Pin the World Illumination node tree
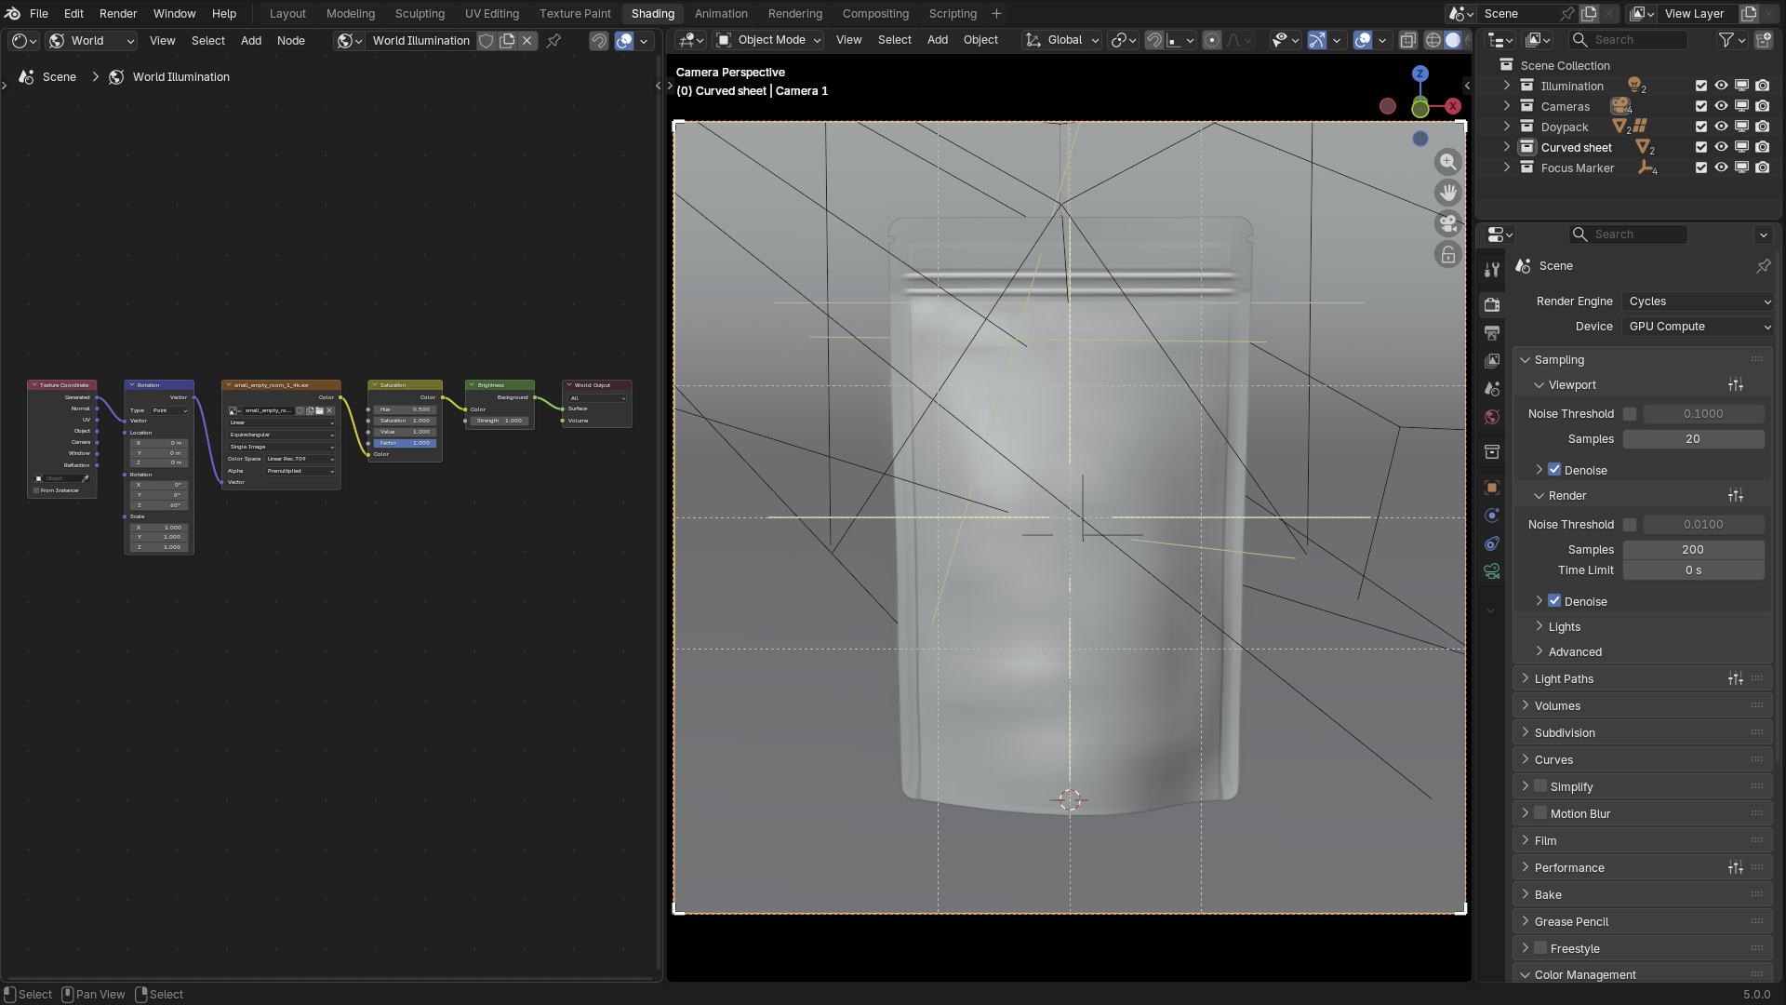1786x1005 pixels. coord(553,40)
